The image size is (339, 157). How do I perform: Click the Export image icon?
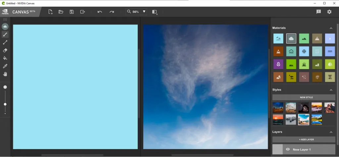tap(82, 12)
